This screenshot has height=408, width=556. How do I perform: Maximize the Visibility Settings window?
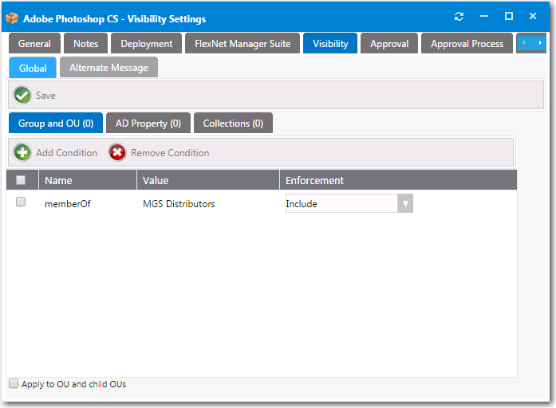pyautogui.click(x=508, y=17)
